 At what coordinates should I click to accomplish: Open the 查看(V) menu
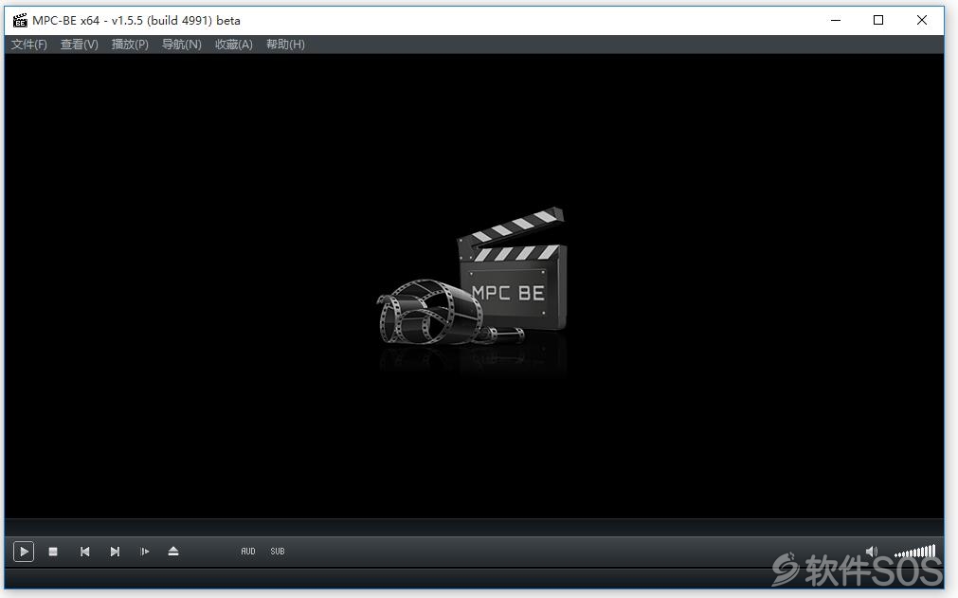click(x=80, y=45)
